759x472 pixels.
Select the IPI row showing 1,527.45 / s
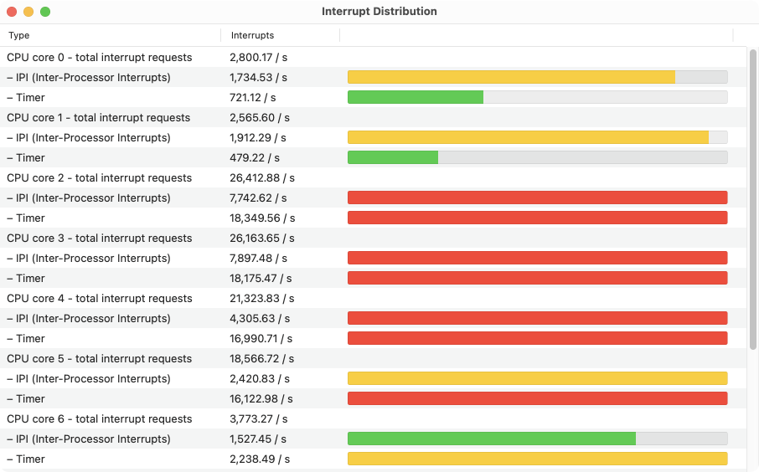pyautogui.click(x=373, y=439)
